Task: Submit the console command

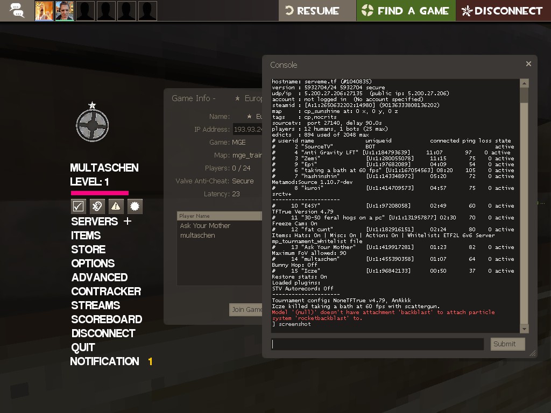Action: (508, 344)
